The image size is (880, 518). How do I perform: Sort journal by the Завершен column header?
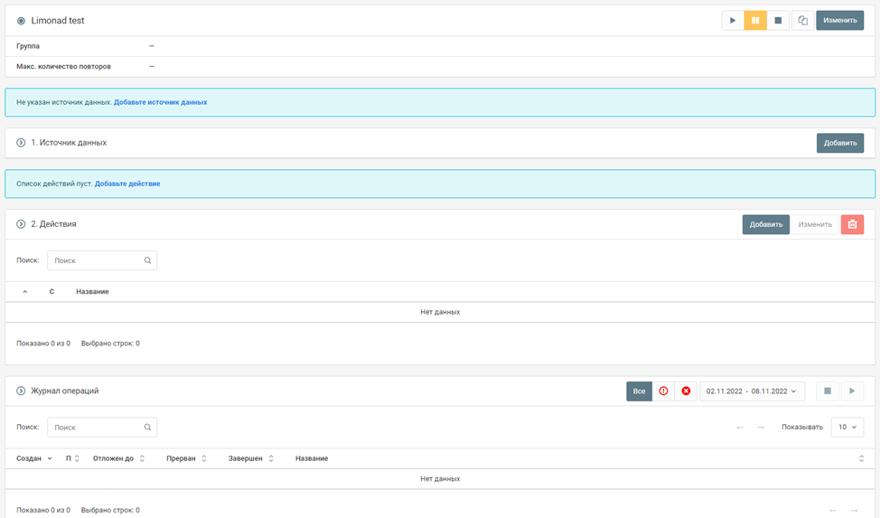click(250, 458)
